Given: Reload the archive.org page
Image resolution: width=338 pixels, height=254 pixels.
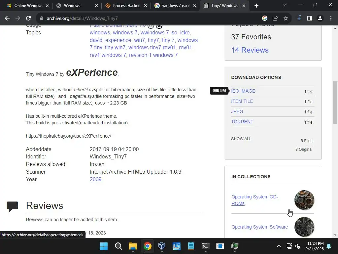Looking at the screenshot, I should [x=28, y=19].
